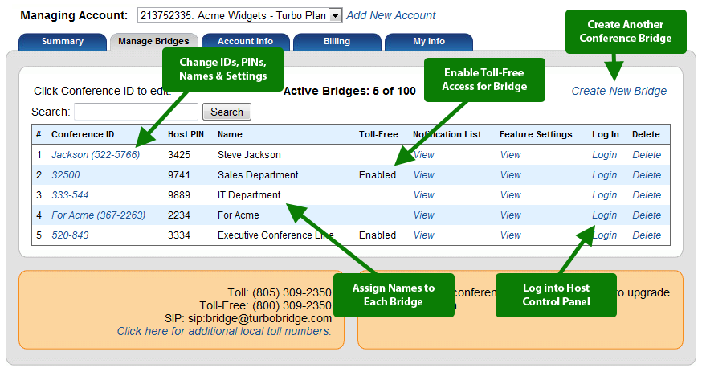Delete the Steve Jackson bridge
702x368 pixels.
(x=647, y=155)
